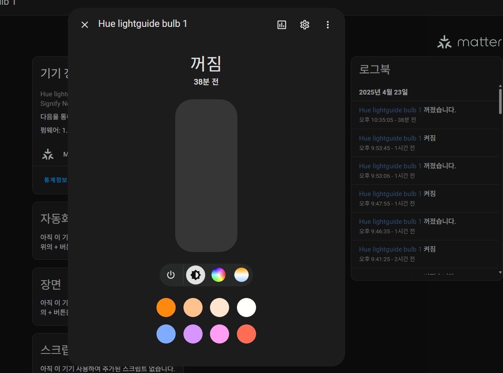Open the three-dot overflow menu
503x373 pixels.
pos(328,25)
